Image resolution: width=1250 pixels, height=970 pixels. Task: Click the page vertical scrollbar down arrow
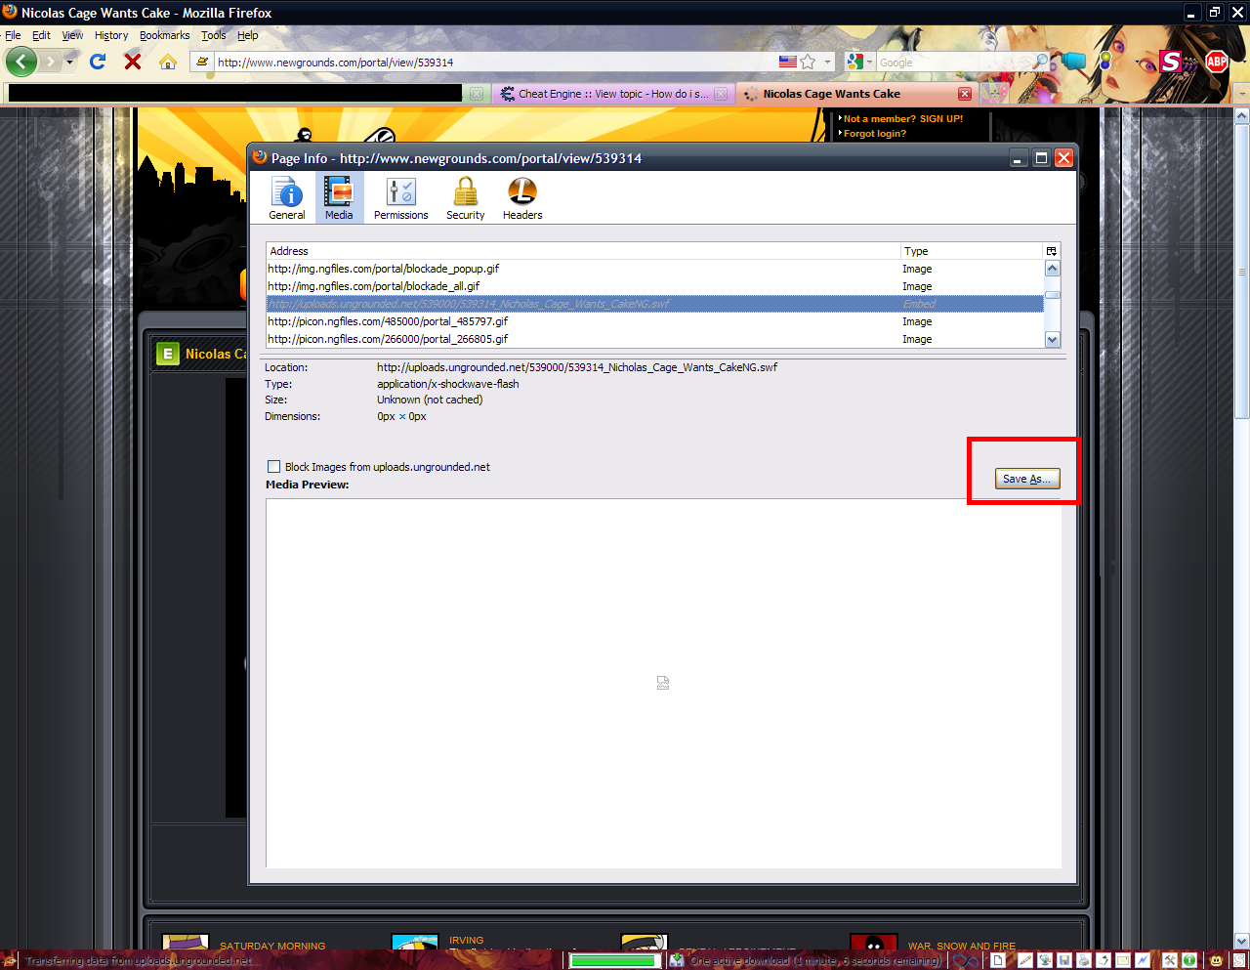[1242, 943]
